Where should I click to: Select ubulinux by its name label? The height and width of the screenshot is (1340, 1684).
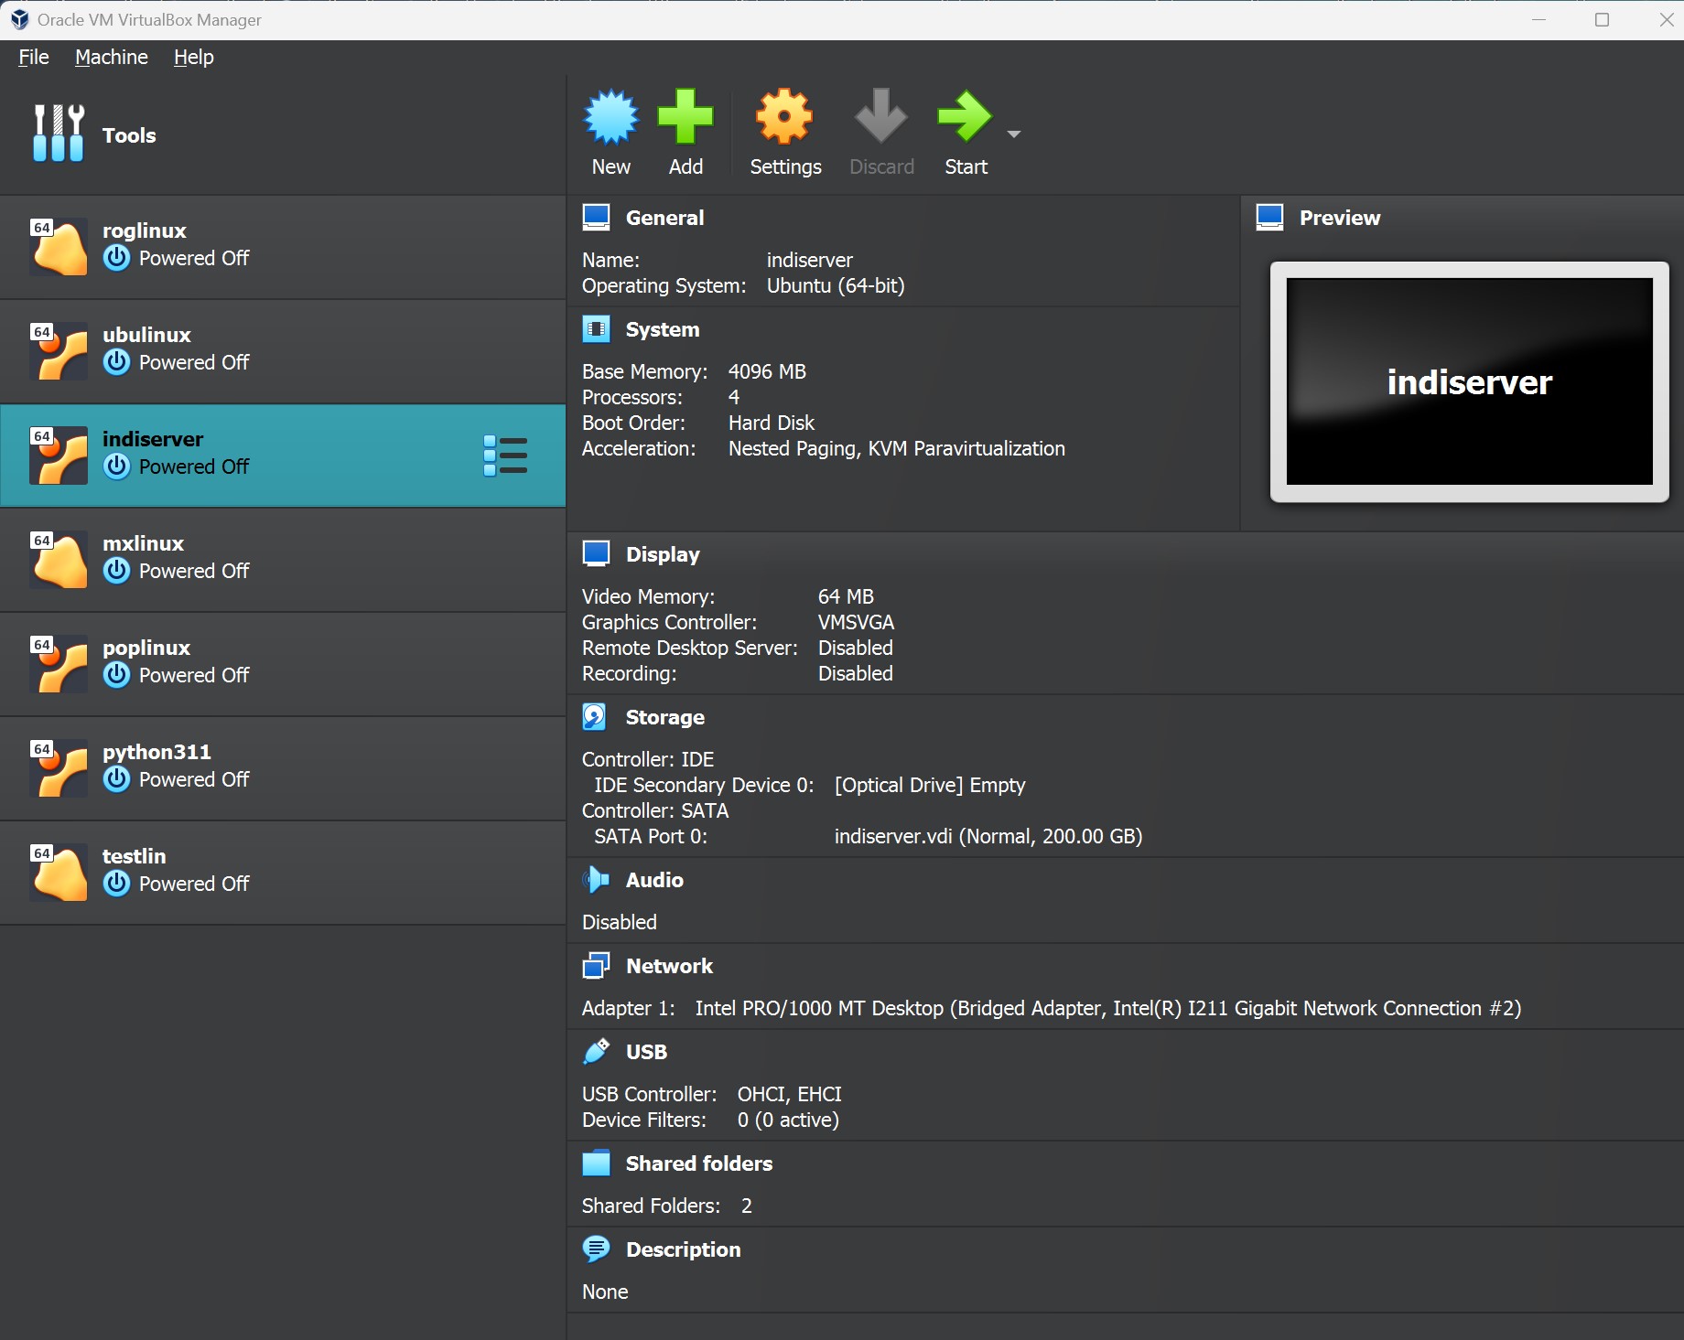click(146, 335)
